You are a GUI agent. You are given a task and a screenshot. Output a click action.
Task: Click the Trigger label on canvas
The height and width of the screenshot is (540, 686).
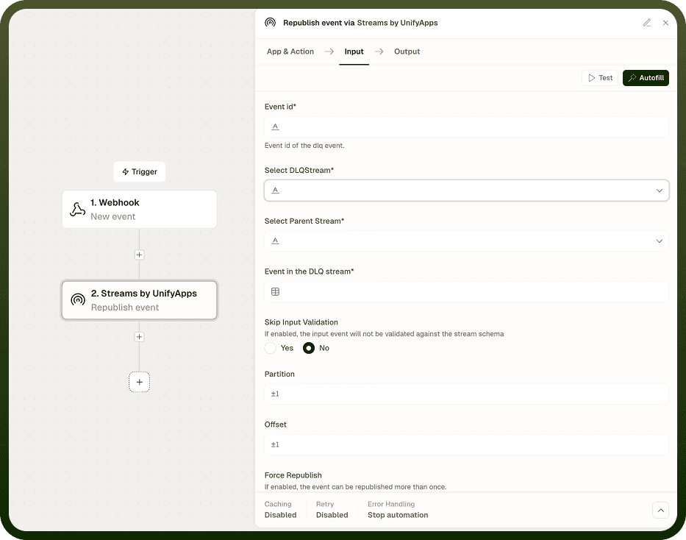point(139,171)
